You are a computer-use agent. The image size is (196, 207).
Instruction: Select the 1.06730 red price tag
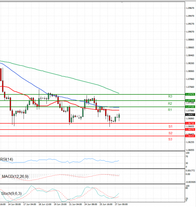(190, 123)
